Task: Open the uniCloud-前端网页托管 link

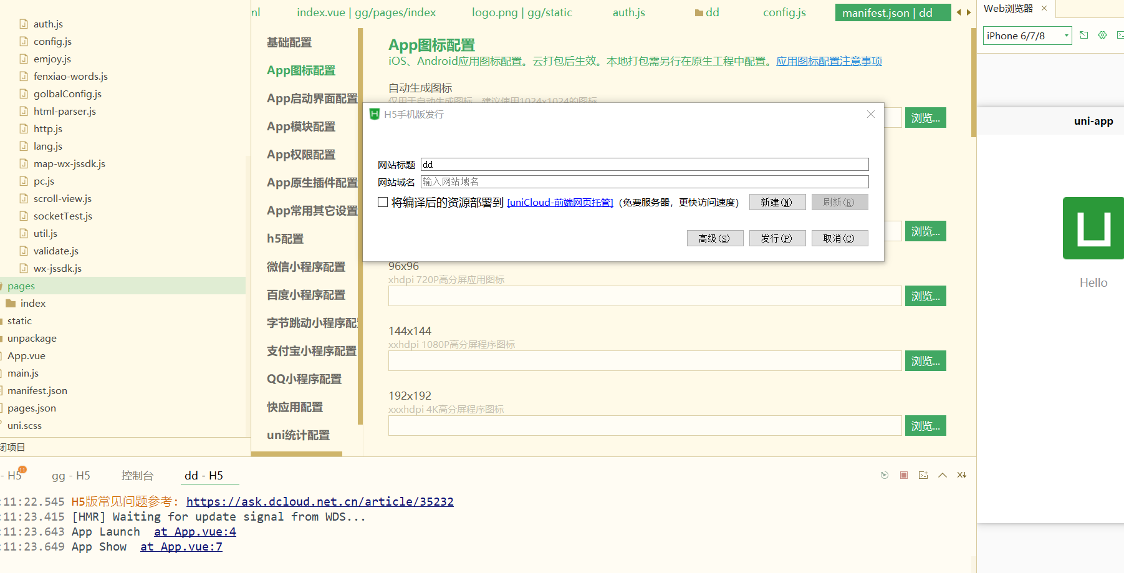Action: tap(559, 202)
